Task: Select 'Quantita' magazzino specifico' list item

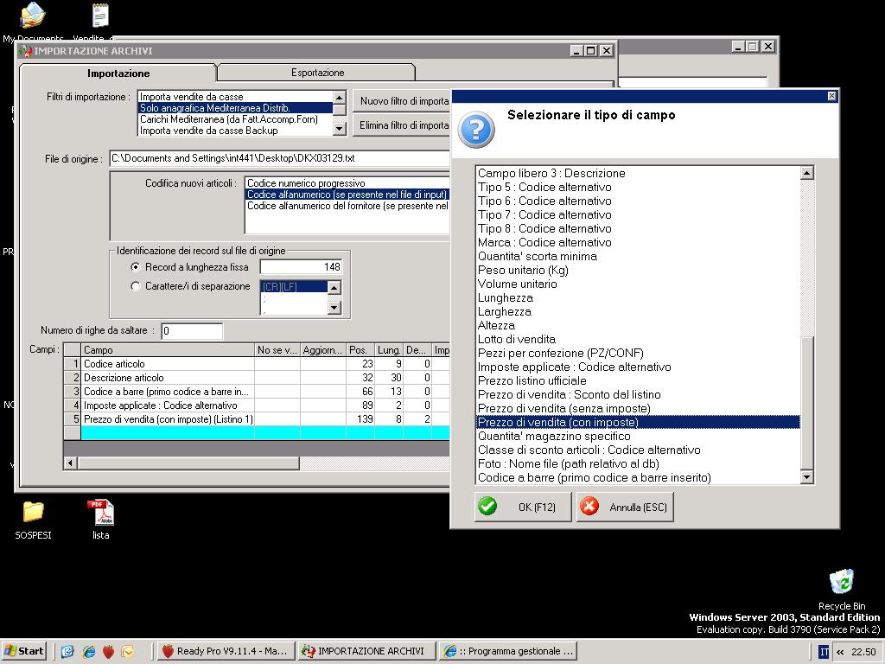Action: [639, 436]
